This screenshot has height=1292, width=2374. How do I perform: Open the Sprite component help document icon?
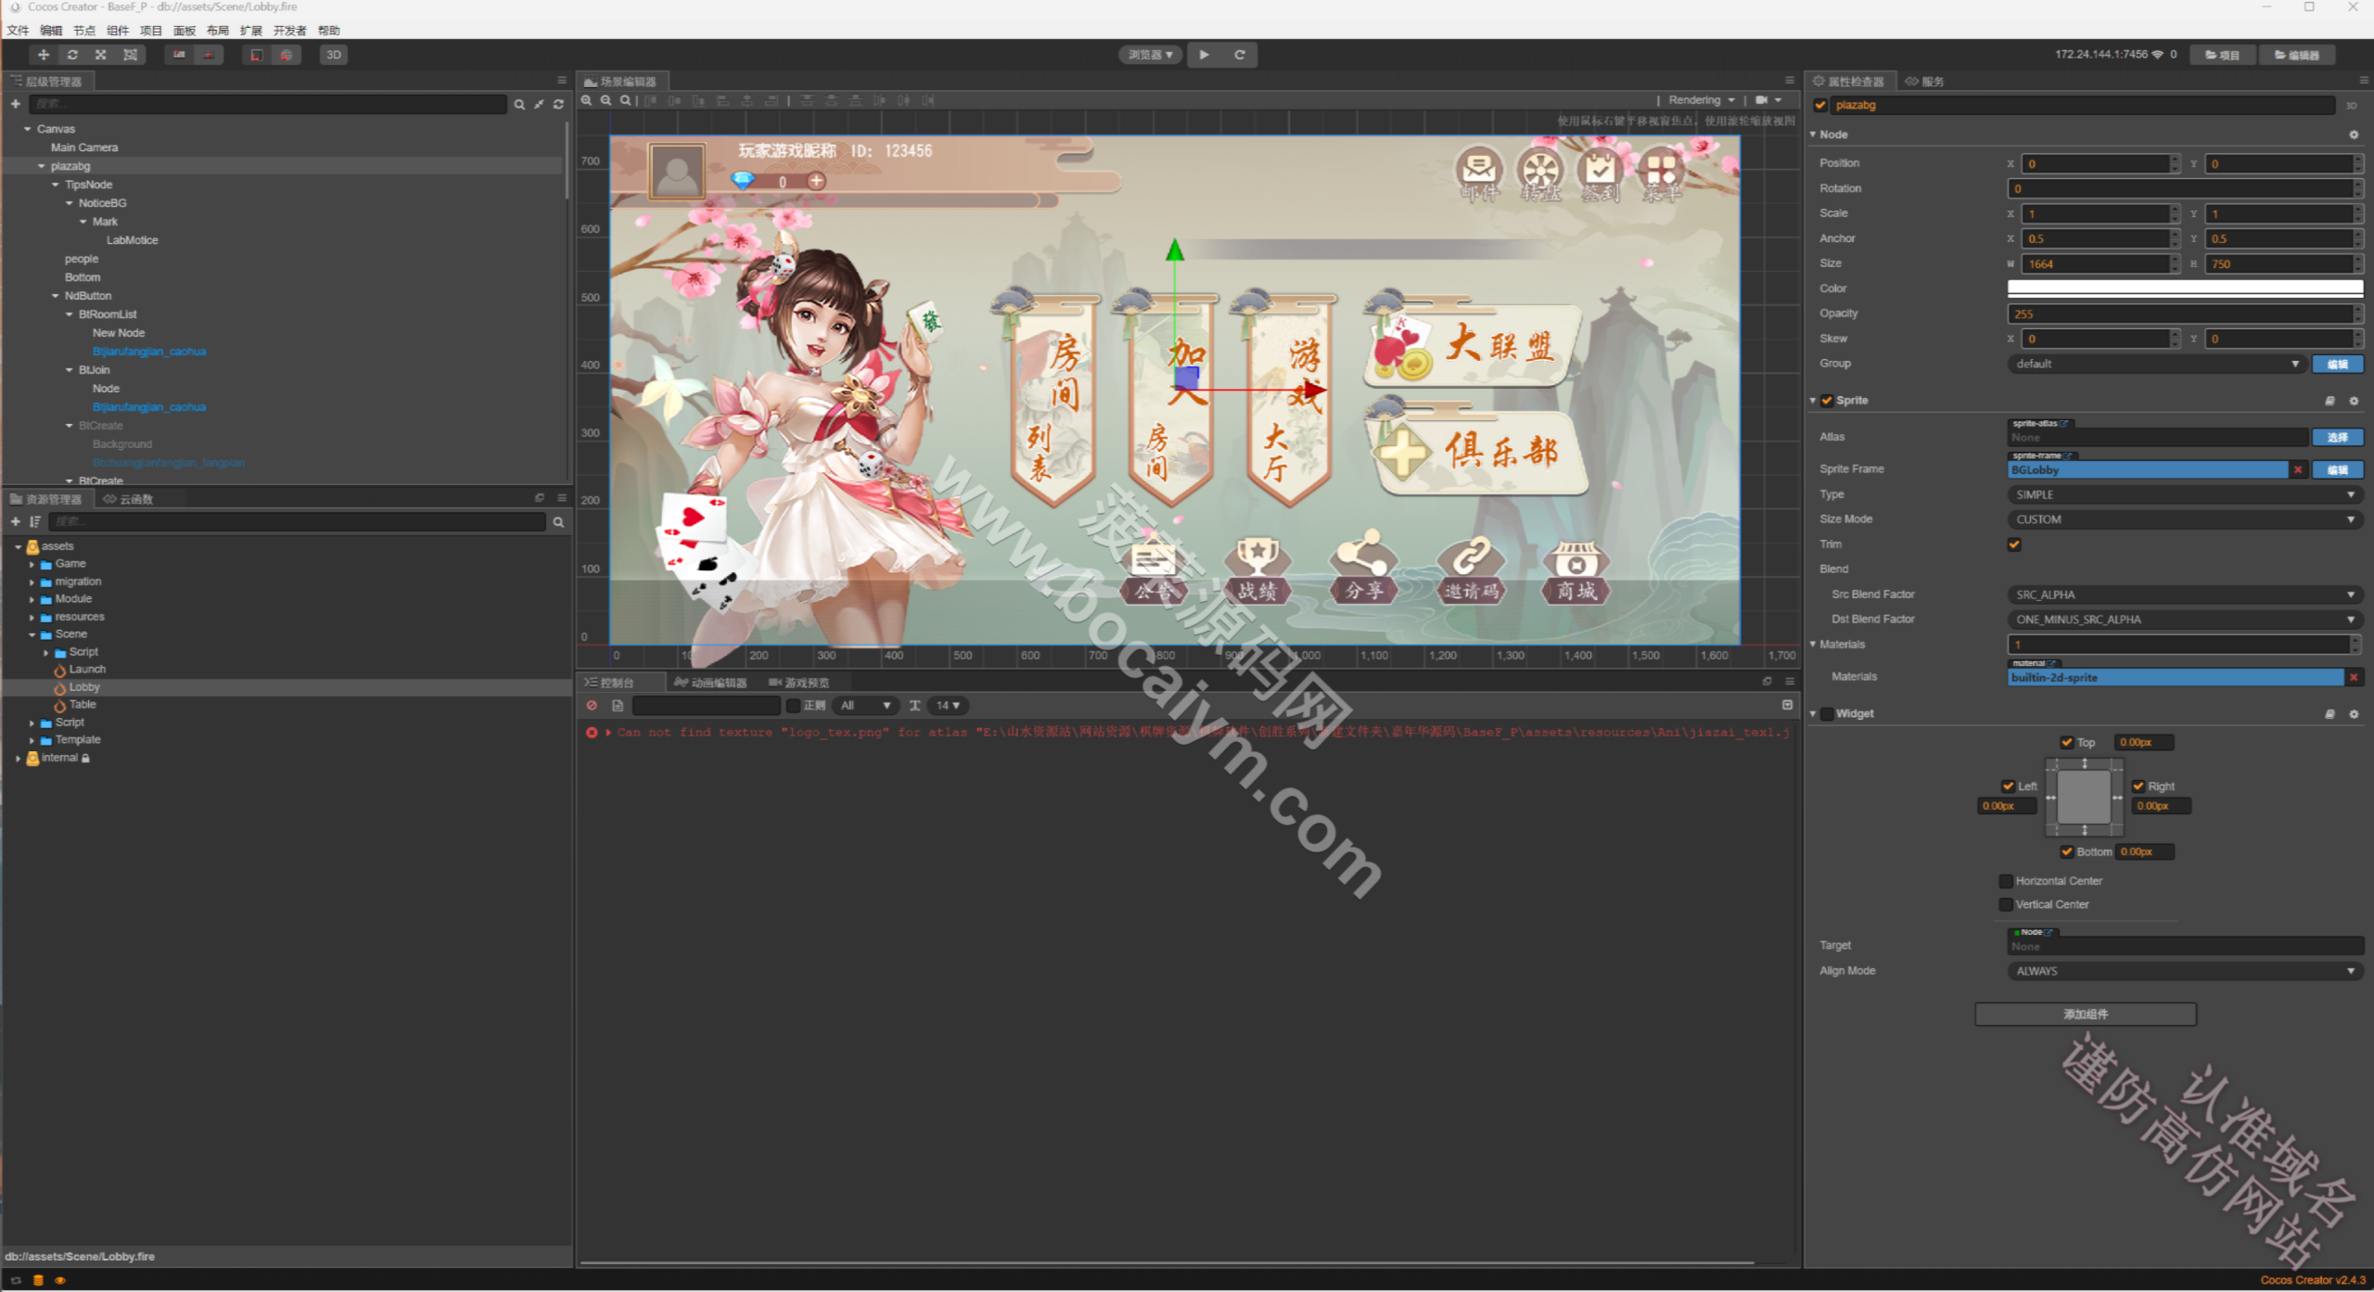coord(2329,401)
